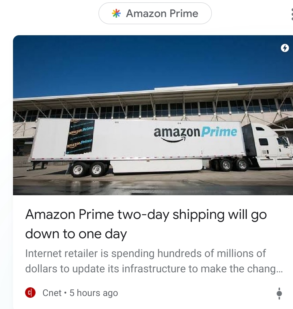Viewport: 293px width, 309px height.
Task: Open the article snippet about Internet retailer
Action: 154,261
